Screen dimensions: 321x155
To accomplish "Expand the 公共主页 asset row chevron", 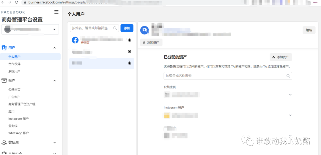I will (x=290, y=95).
